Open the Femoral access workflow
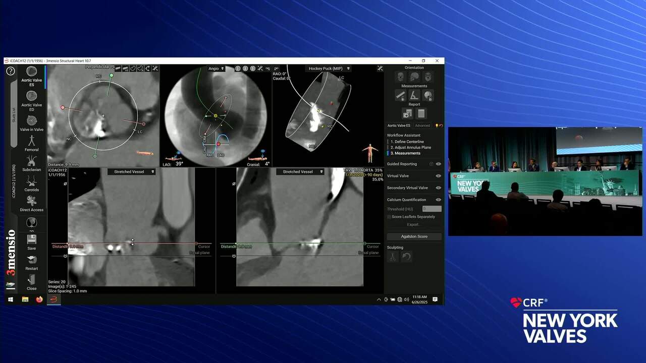 (31, 143)
